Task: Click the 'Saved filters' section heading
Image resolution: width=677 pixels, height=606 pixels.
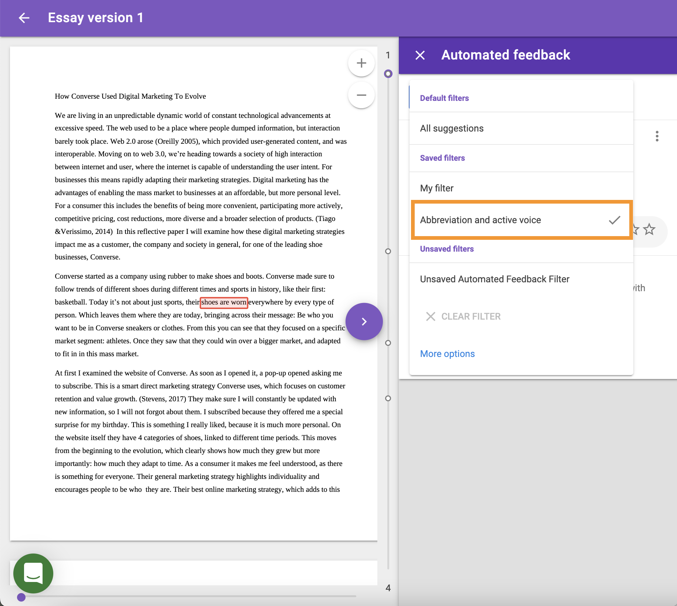Action: [x=442, y=158]
